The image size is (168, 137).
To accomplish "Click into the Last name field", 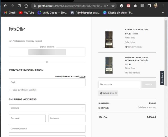I will pos(67,118).
